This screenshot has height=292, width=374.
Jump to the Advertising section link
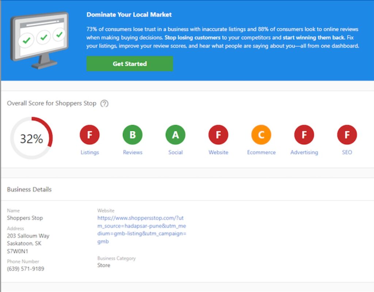point(304,152)
